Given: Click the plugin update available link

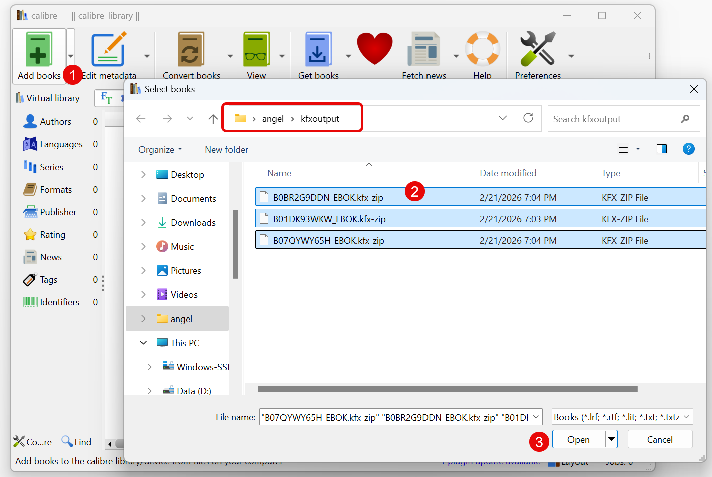Looking at the screenshot, I should pyautogui.click(x=490, y=461).
